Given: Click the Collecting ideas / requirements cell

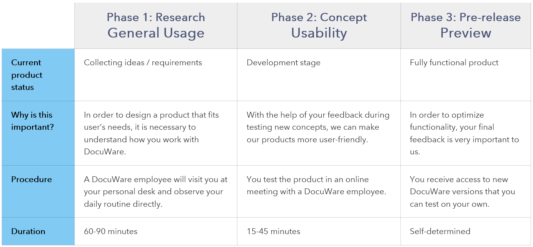Looking at the screenshot, I should pos(143,63).
